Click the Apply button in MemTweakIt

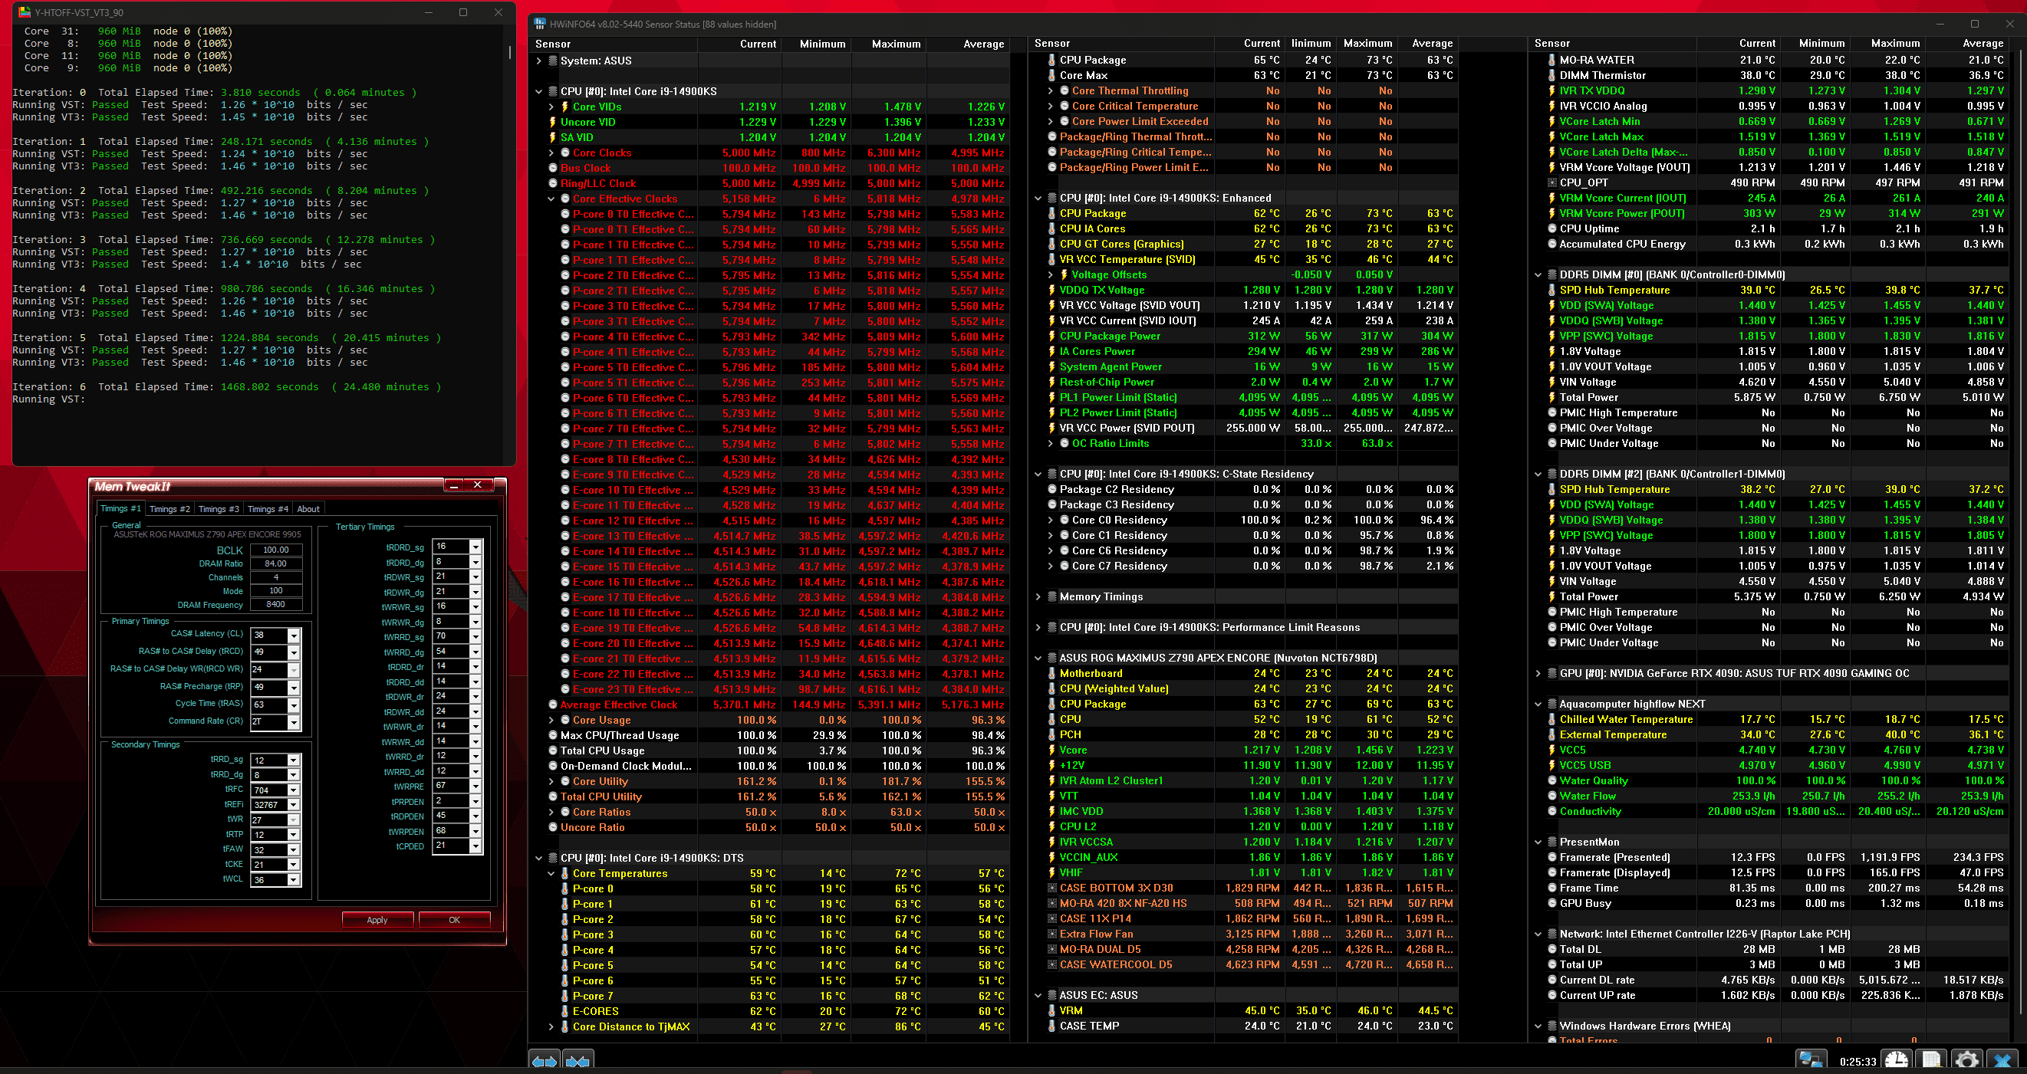click(377, 920)
